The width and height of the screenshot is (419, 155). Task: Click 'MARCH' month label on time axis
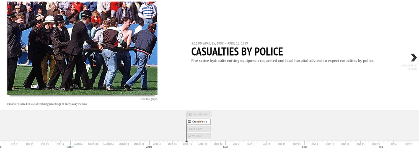pos(70,147)
